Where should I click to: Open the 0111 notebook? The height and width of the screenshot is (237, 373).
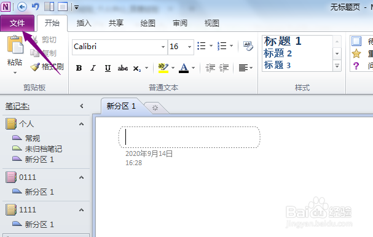28,177
